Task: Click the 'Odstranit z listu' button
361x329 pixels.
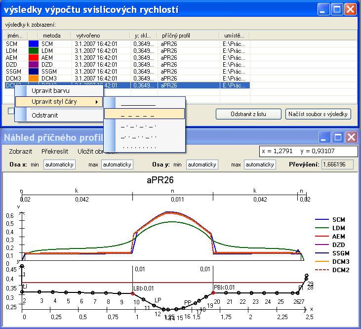Action: (x=248, y=114)
